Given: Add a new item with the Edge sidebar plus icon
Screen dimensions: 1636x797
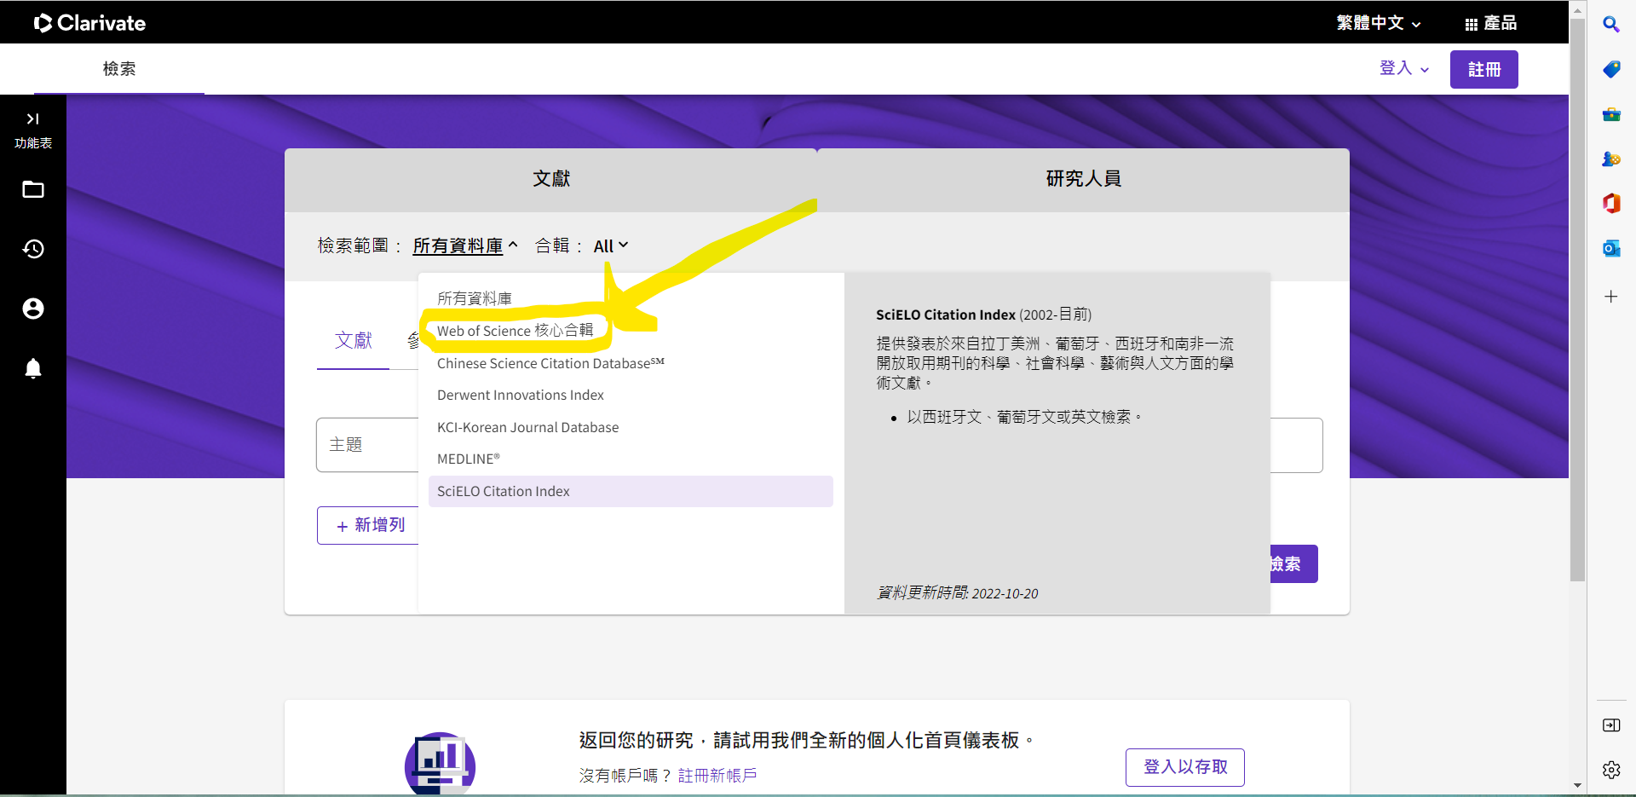Looking at the screenshot, I should [1611, 297].
